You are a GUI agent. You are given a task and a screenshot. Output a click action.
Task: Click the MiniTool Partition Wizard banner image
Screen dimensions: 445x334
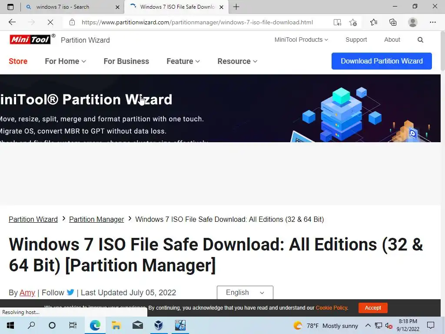coord(220,108)
